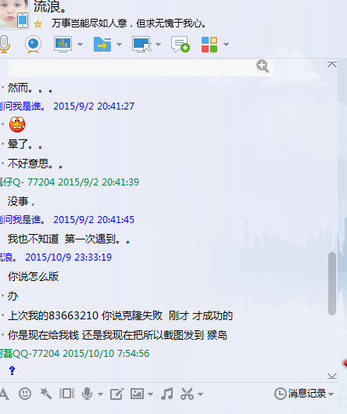
Task: Click message 不好意思。。
Action: tap(35, 164)
